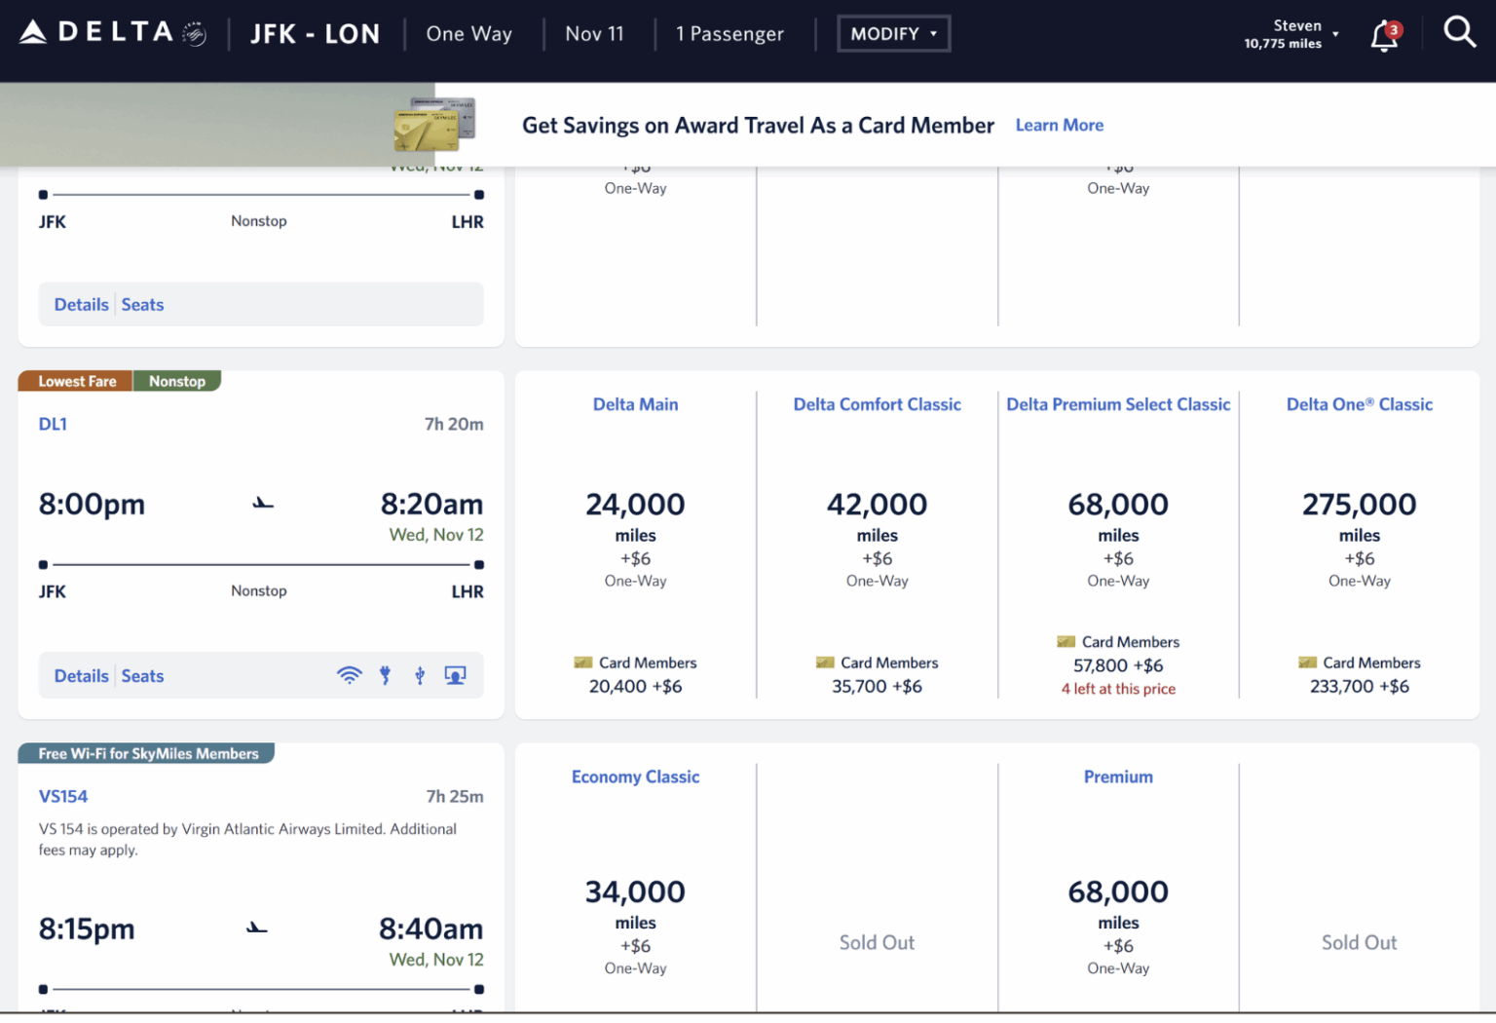The height and width of the screenshot is (1023, 1496).
Task: Click the USB port amenity icon
Action: (419, 674)
